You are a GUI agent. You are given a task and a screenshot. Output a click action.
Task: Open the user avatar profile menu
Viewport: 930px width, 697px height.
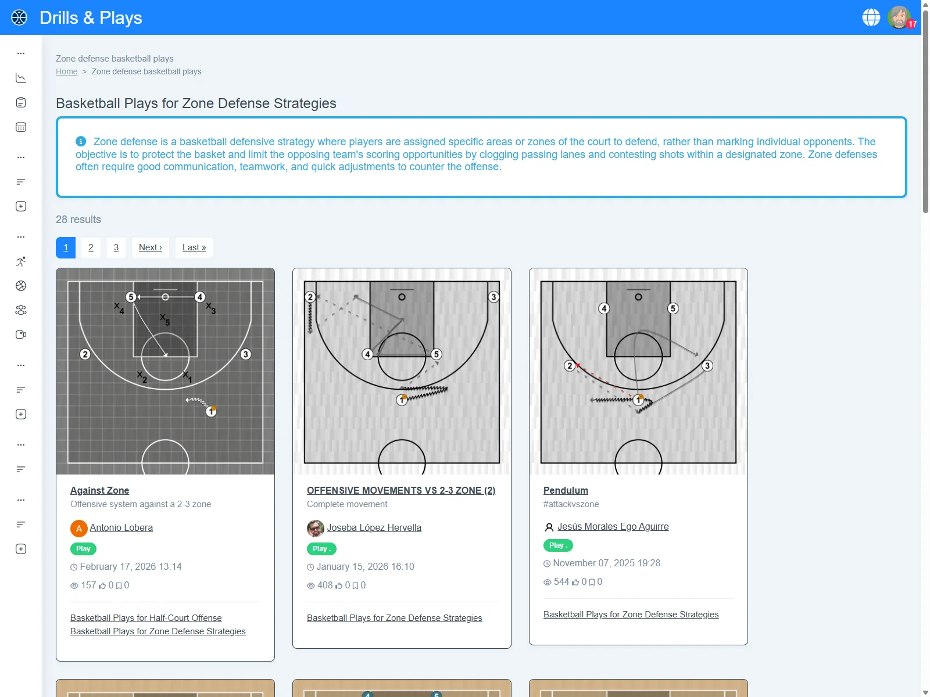pyautogui.click(x=899, y=17)
